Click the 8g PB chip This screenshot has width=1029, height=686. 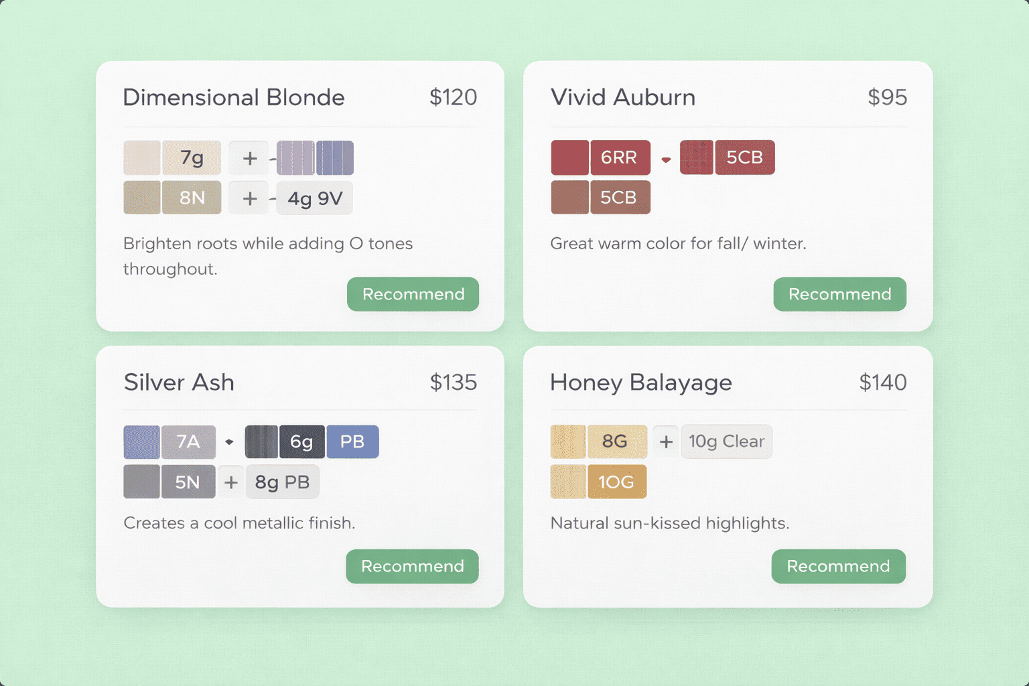pyautogui.click(x=282, y=482)
